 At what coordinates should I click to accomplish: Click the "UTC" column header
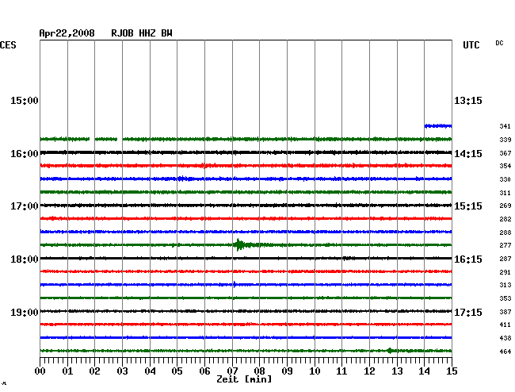pos(471,45)
